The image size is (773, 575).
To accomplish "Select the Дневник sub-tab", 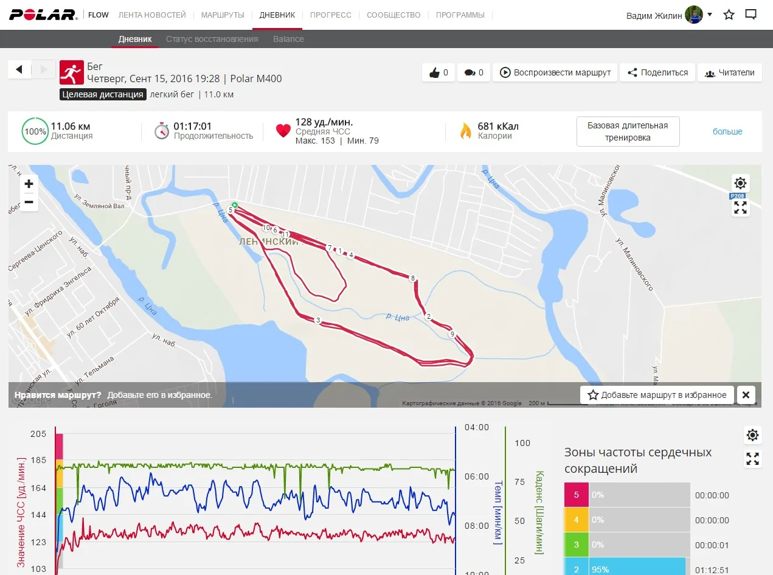I will [135, 39].
